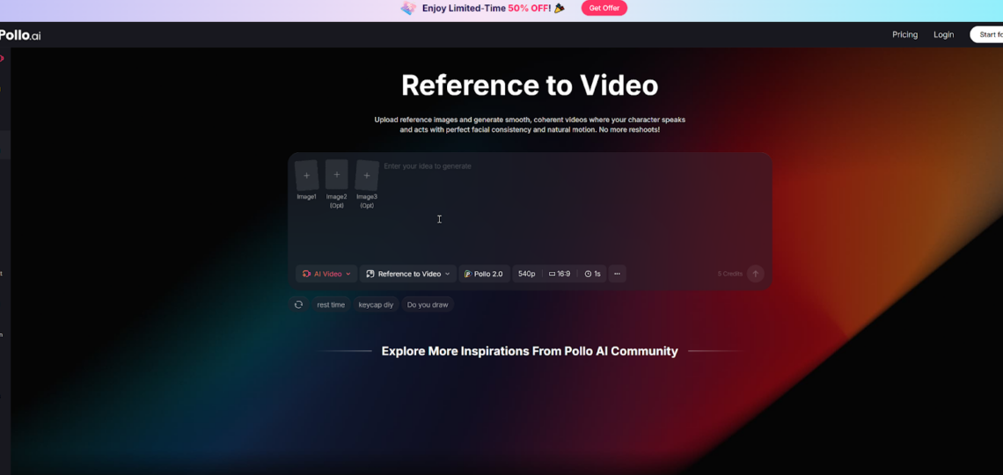Open the Pollo 2.0 model selector
The image size is (1003, 475).
click(484, 274)
